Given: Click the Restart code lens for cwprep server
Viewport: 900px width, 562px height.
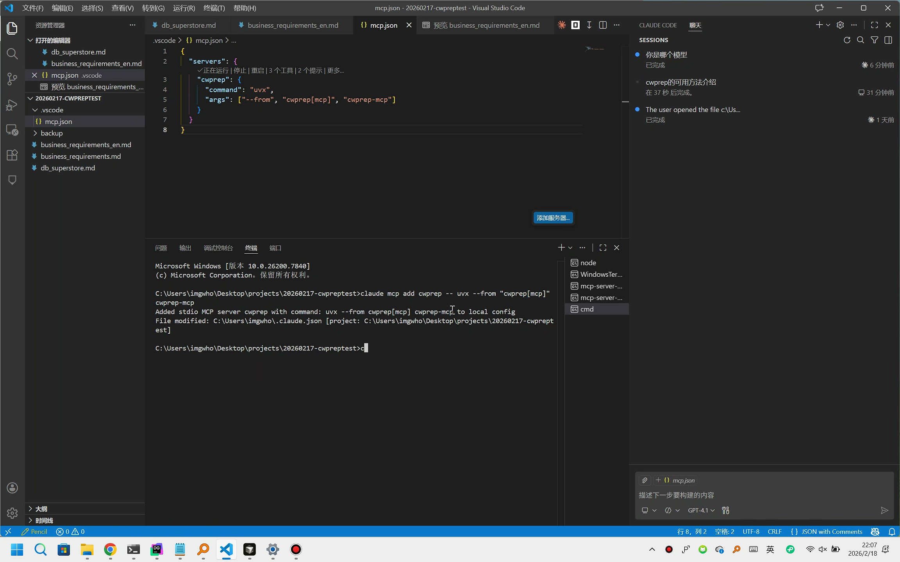Looking at the screenshot, I should [x=258, y=71].
